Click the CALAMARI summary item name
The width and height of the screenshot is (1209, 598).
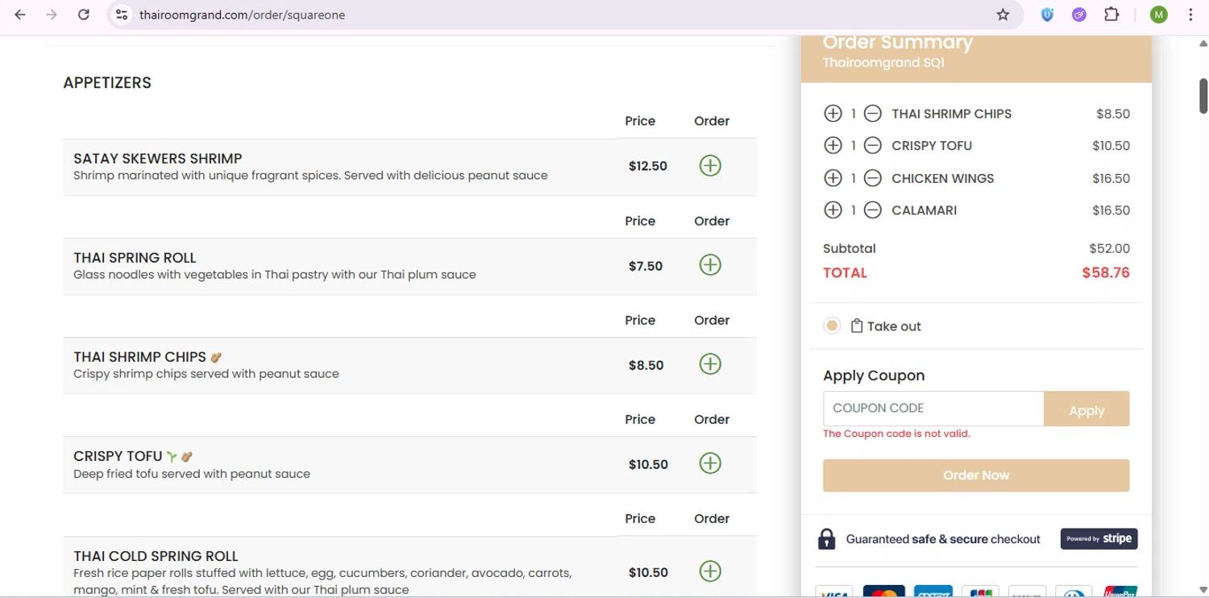[924, 210]
